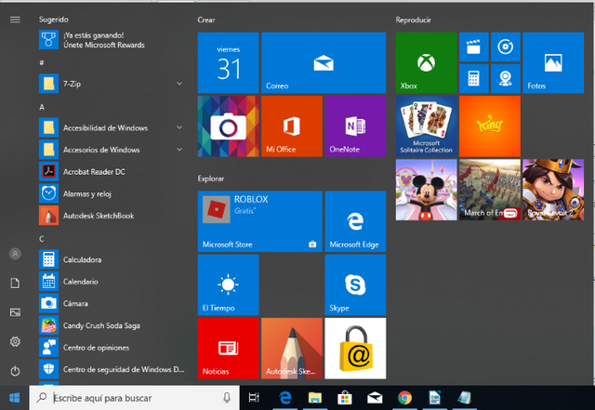This screenshot has height=410, width=595.
Task: Click the Explorar group heading
Action: (211, 179)
